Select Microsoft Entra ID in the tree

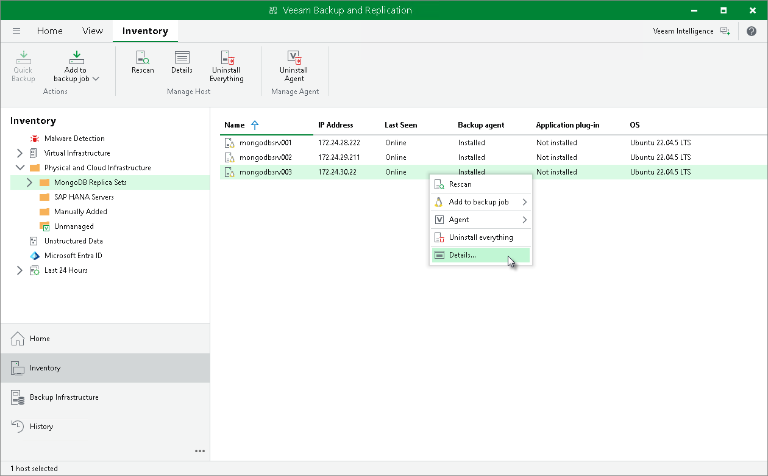[73, 256]
